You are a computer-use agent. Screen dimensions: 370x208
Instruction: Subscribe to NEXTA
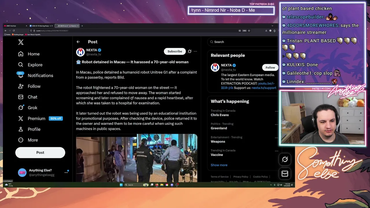pos(175,51)
